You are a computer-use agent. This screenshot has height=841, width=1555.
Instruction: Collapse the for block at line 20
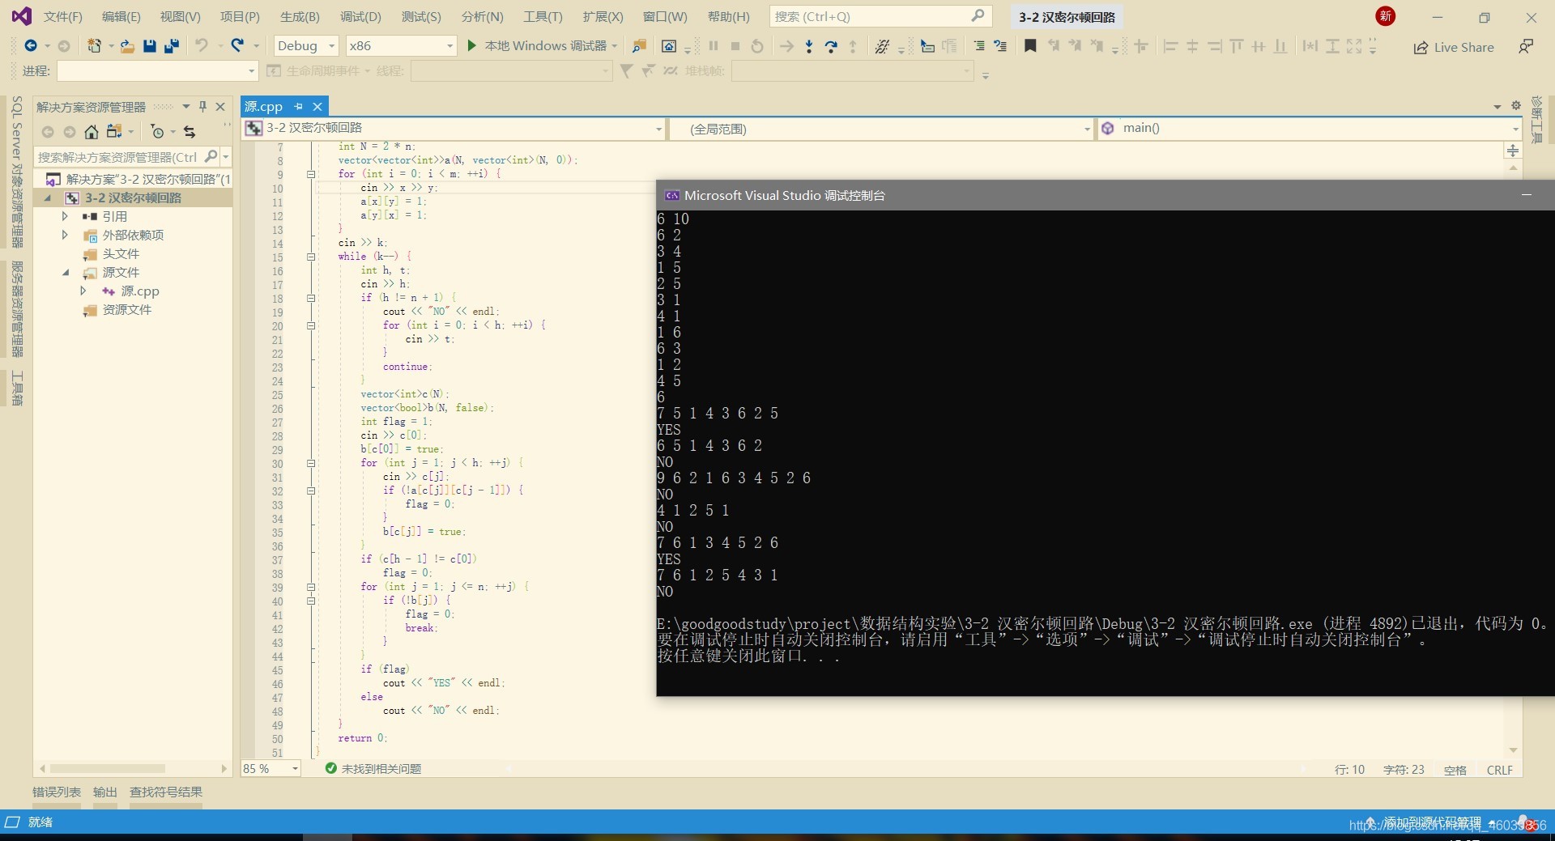click(x=310, y=325)
